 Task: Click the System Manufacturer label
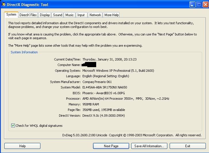pyautogui.click(x=65, y=82)
